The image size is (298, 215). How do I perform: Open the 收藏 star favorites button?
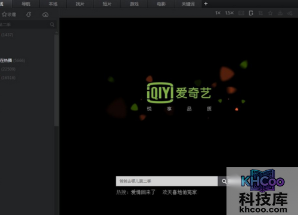9,14
